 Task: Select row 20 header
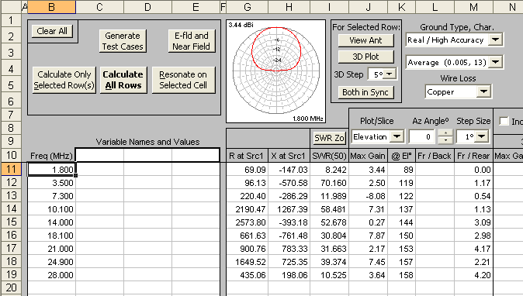pos(11,287)
